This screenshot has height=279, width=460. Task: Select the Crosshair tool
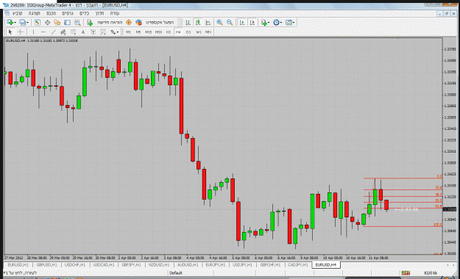(21, 32)
